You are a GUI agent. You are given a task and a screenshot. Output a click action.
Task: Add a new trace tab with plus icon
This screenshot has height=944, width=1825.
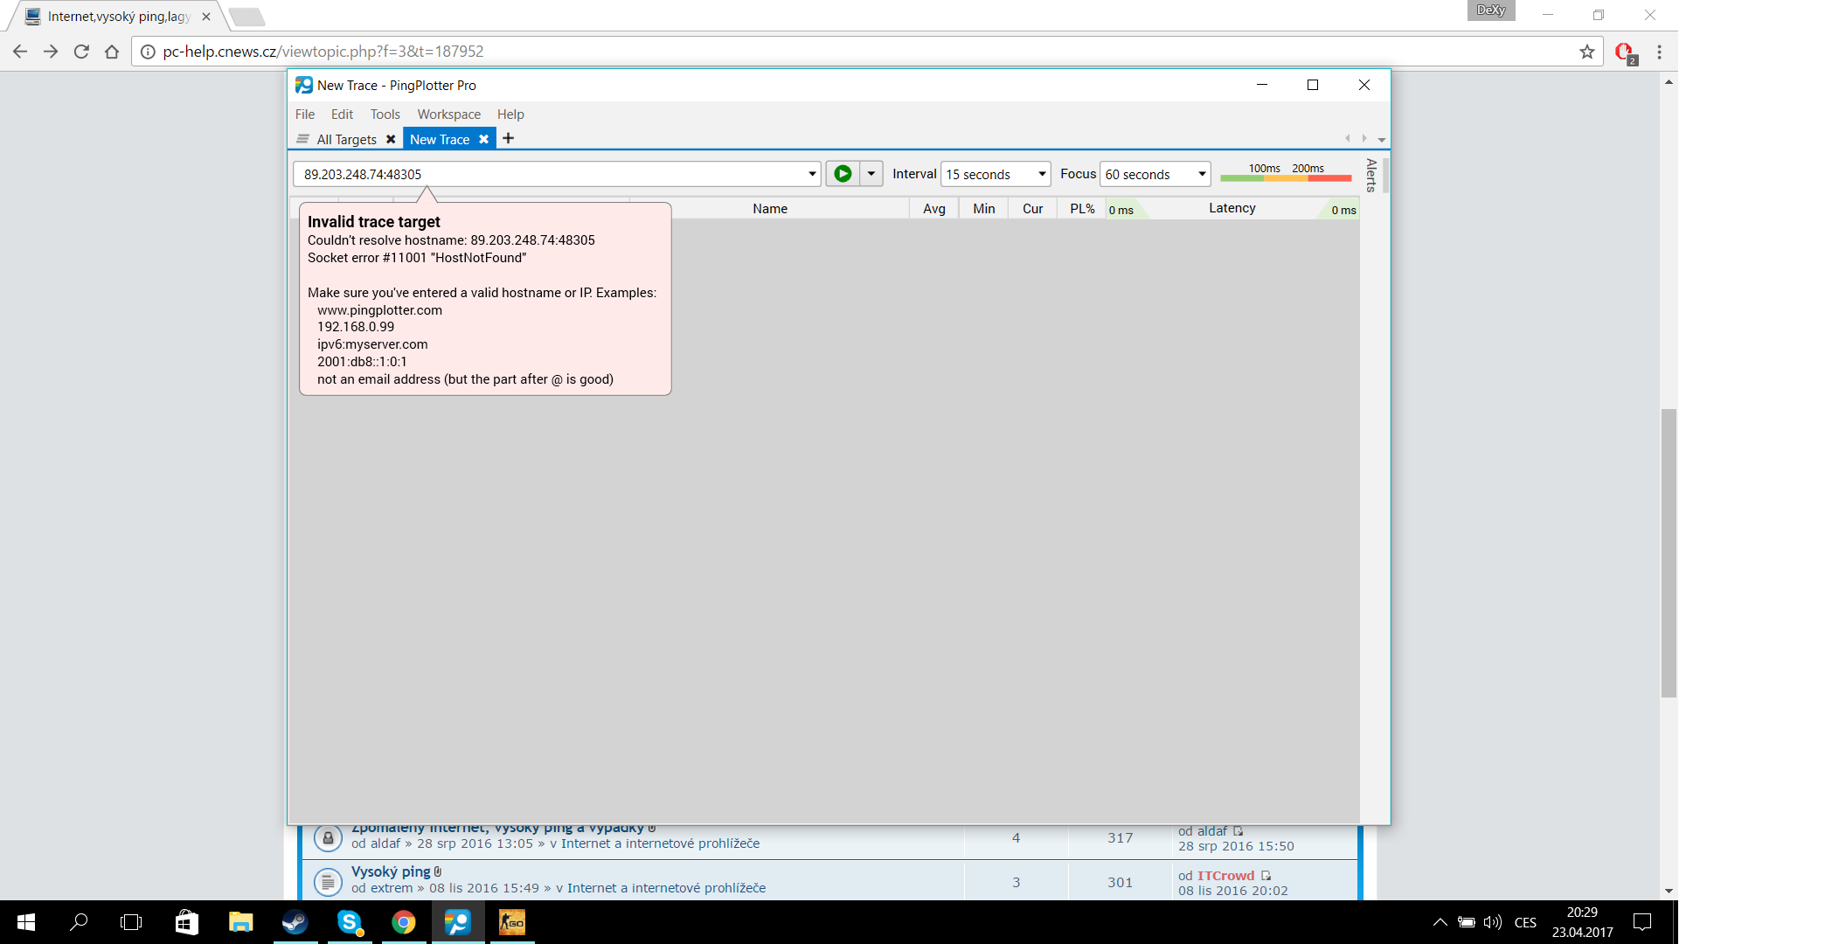(x=508, y=139)
